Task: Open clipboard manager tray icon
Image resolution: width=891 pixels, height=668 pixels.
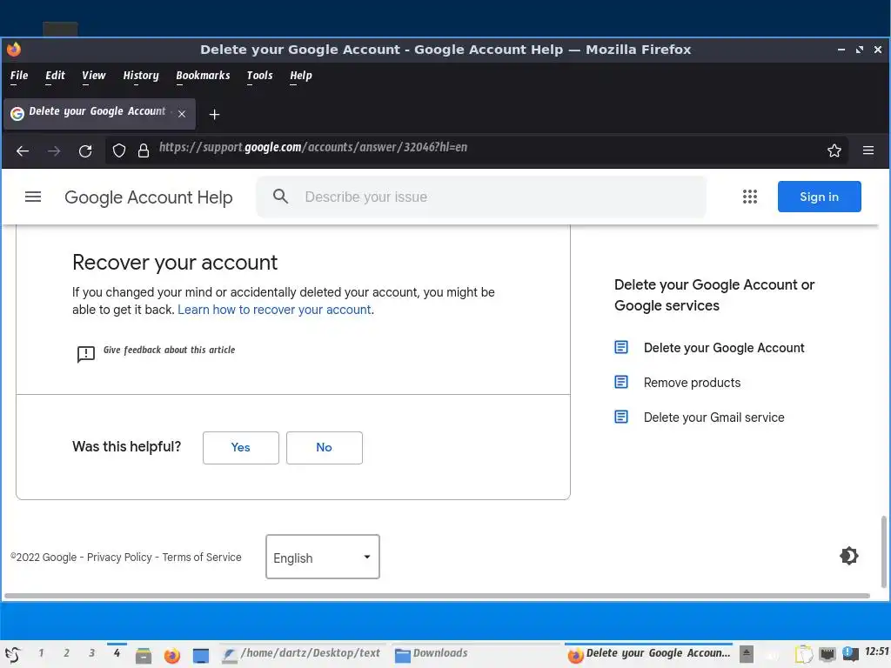Action: 803,654
